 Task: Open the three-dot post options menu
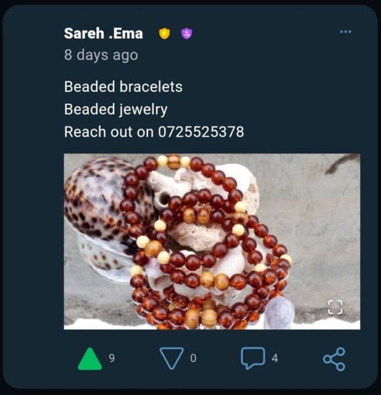(346, 31)
